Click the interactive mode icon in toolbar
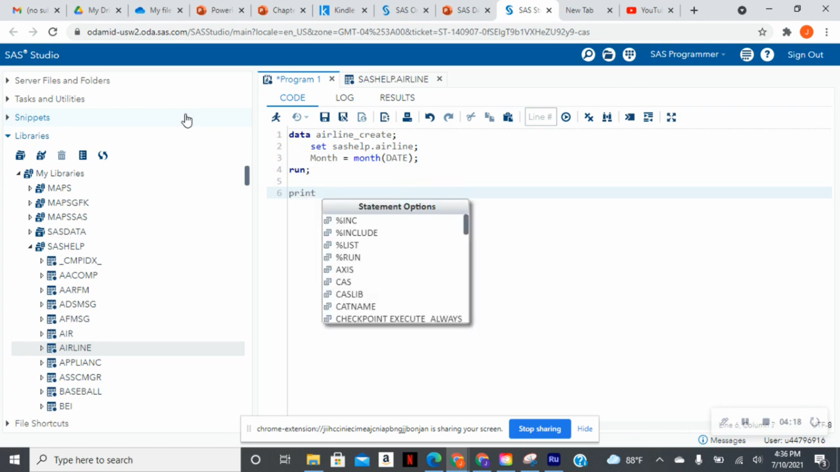840x472 pixels. point(629,117)
